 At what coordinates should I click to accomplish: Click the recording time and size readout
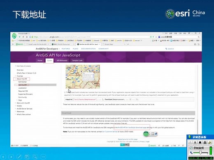[201, 158]
